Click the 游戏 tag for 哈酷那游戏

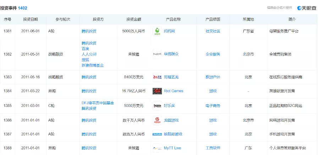click(213, 134)
